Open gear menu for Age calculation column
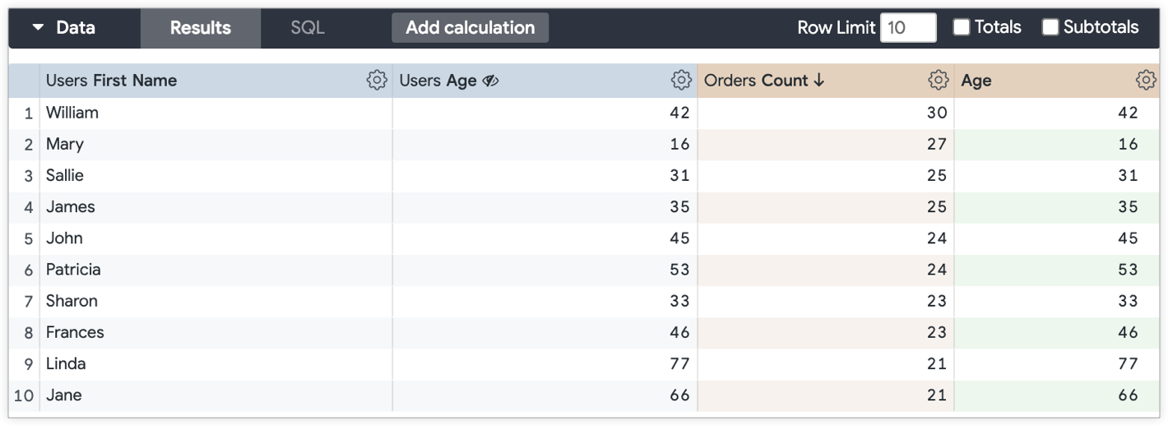1168x426 pixels. pos(1146,80)
